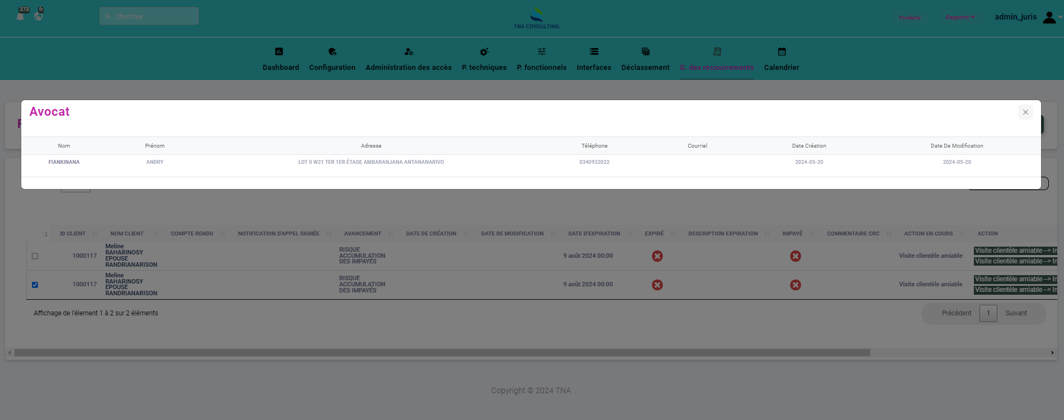Open the P. fonctionnels sliders icon
The image size is (1064, 420).
[x=542, y=51]
